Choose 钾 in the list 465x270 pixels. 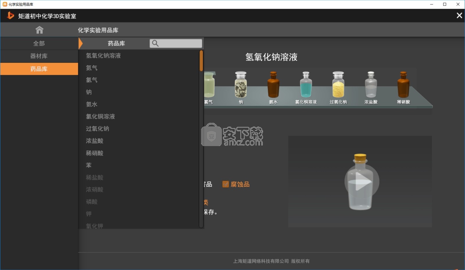[89, 214]
